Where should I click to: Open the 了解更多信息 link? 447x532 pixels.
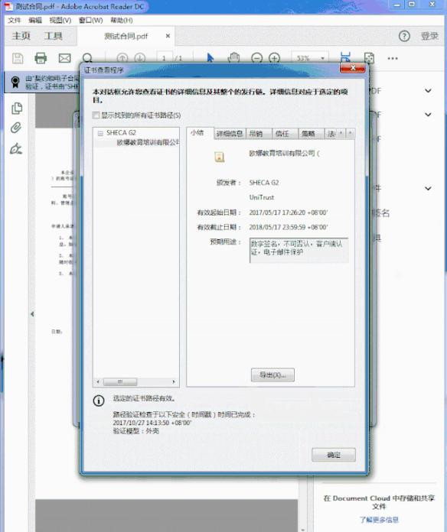click(x=379, y=520)
